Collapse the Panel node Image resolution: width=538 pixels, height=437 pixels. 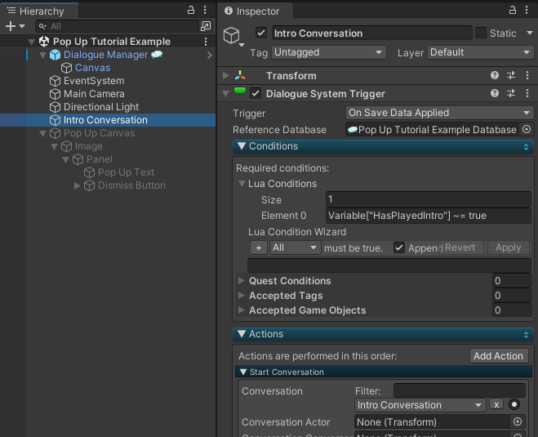tap(65, 159)
